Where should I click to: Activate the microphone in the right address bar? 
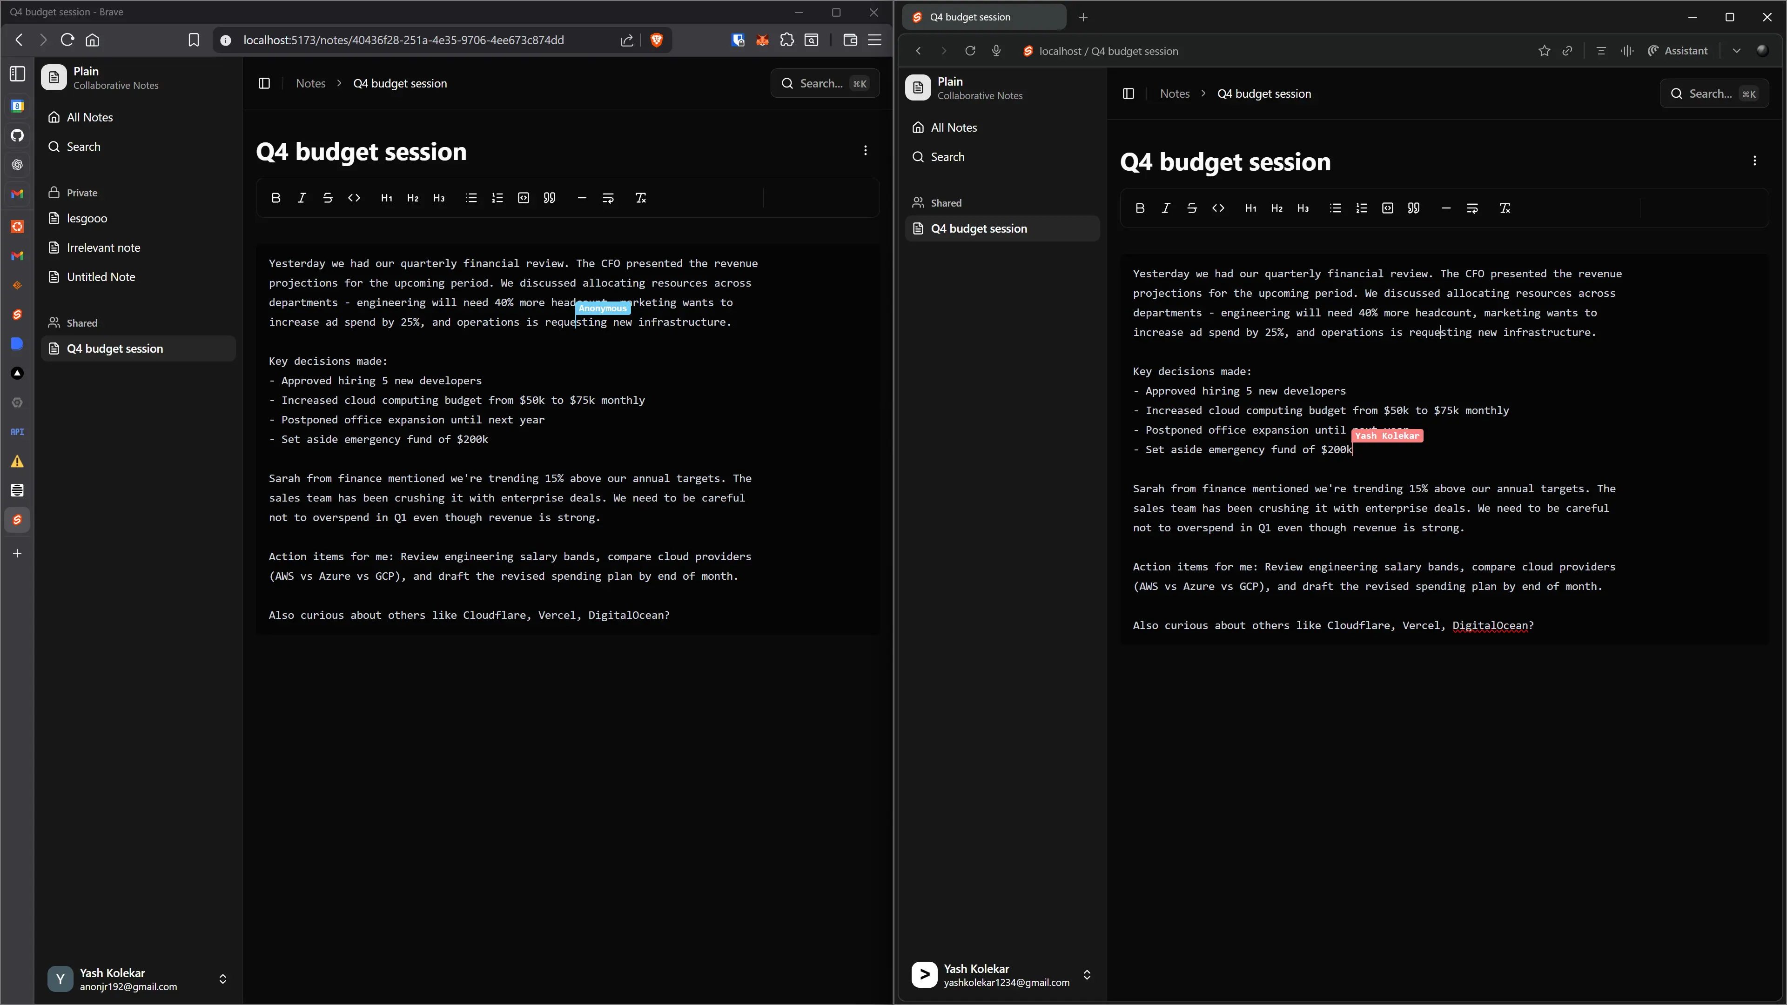click(x=997, y=51)
